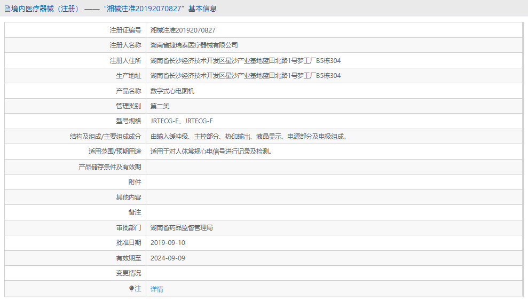Select the product name 数字式心电图机

172,91
